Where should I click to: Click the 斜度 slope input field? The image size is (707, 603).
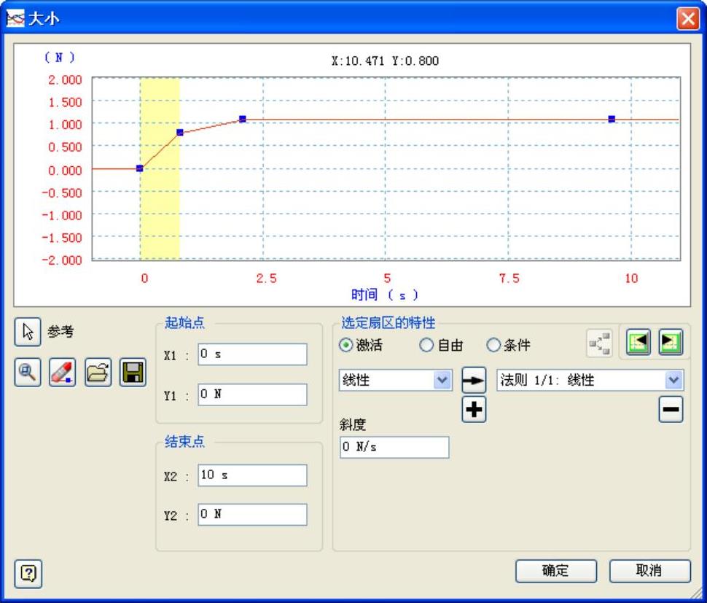coord(394,448)
